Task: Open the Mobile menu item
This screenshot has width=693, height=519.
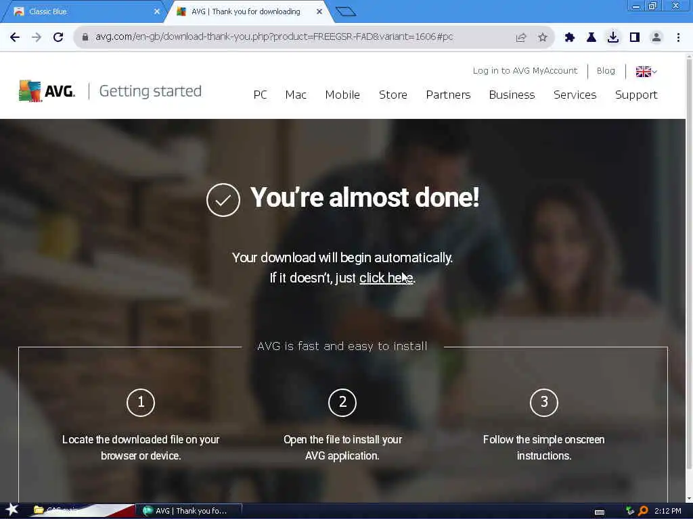Action: click(x=342, y=95)
